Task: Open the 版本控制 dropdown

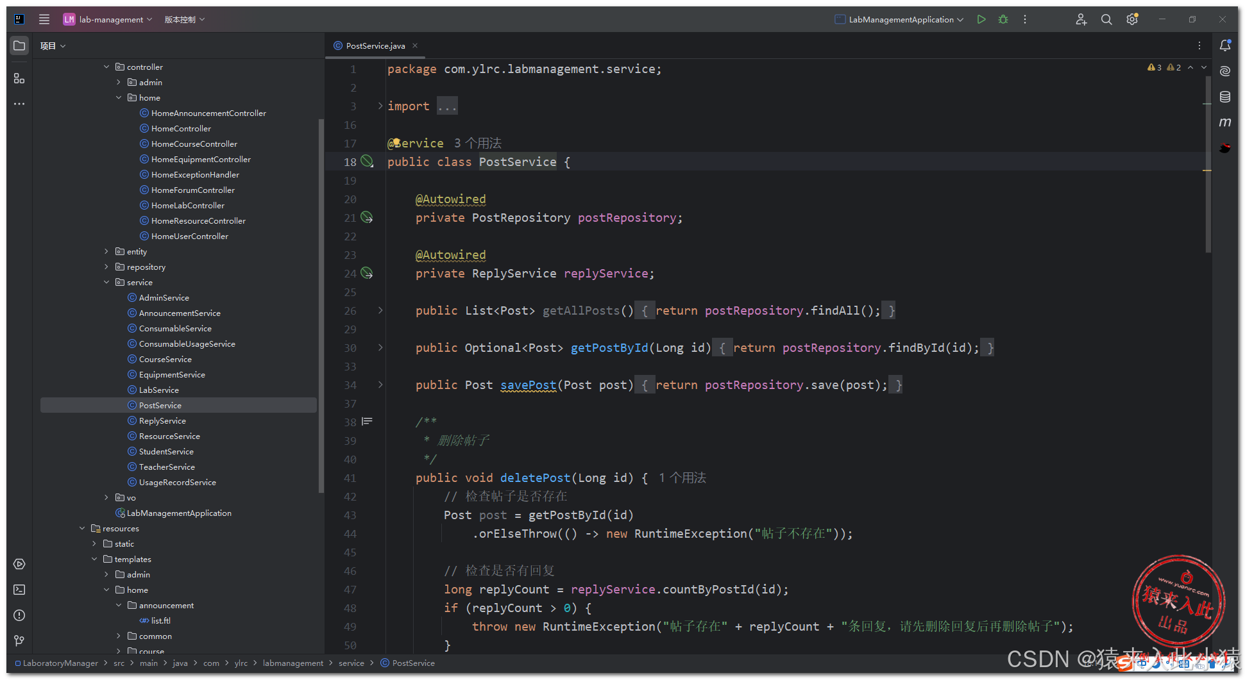Action: pyautogui.click(x=185, y=19)
